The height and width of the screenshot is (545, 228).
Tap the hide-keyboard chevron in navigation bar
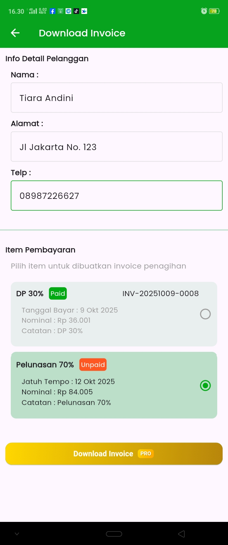click(17, 534)
